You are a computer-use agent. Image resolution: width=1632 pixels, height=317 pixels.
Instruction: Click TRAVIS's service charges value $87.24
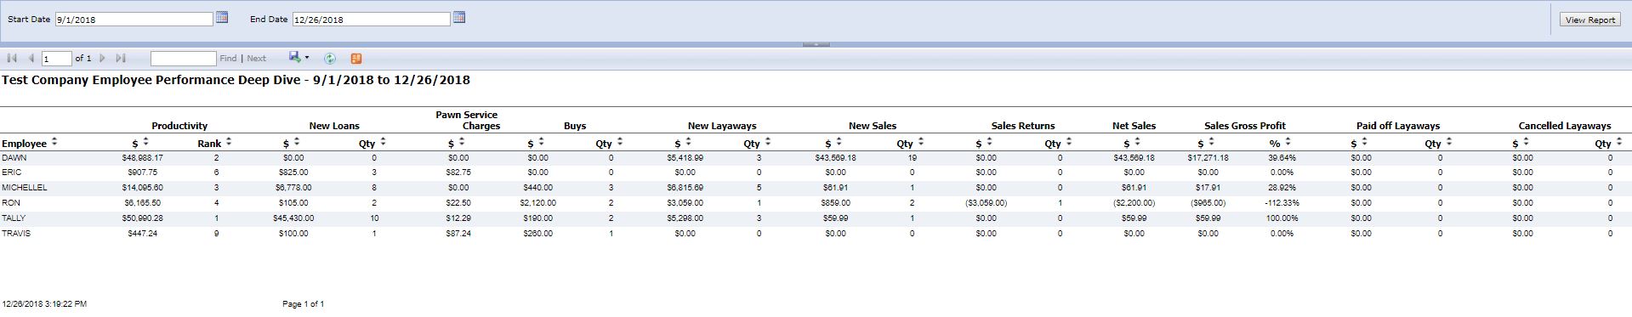[458, 234]
